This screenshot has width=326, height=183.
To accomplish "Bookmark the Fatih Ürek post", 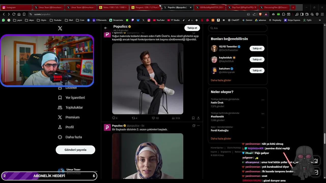I will click(193, 118).
